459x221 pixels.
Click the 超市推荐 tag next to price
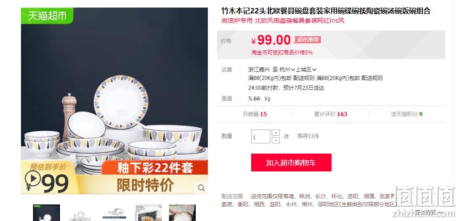click(307, 40)
